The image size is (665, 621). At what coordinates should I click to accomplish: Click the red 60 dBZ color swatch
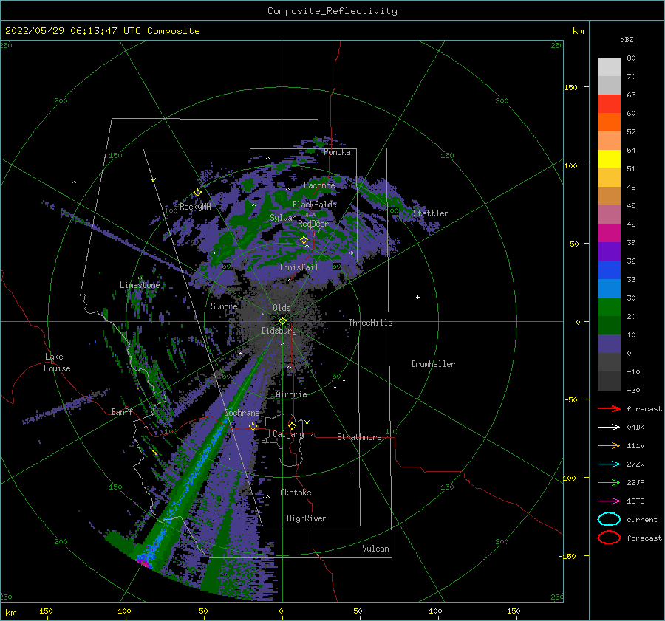coord(609,104)
